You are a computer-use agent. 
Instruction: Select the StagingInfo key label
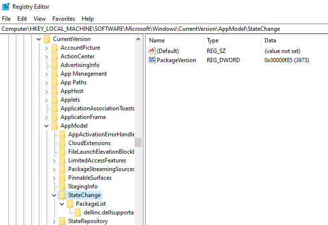pos(83,186)
